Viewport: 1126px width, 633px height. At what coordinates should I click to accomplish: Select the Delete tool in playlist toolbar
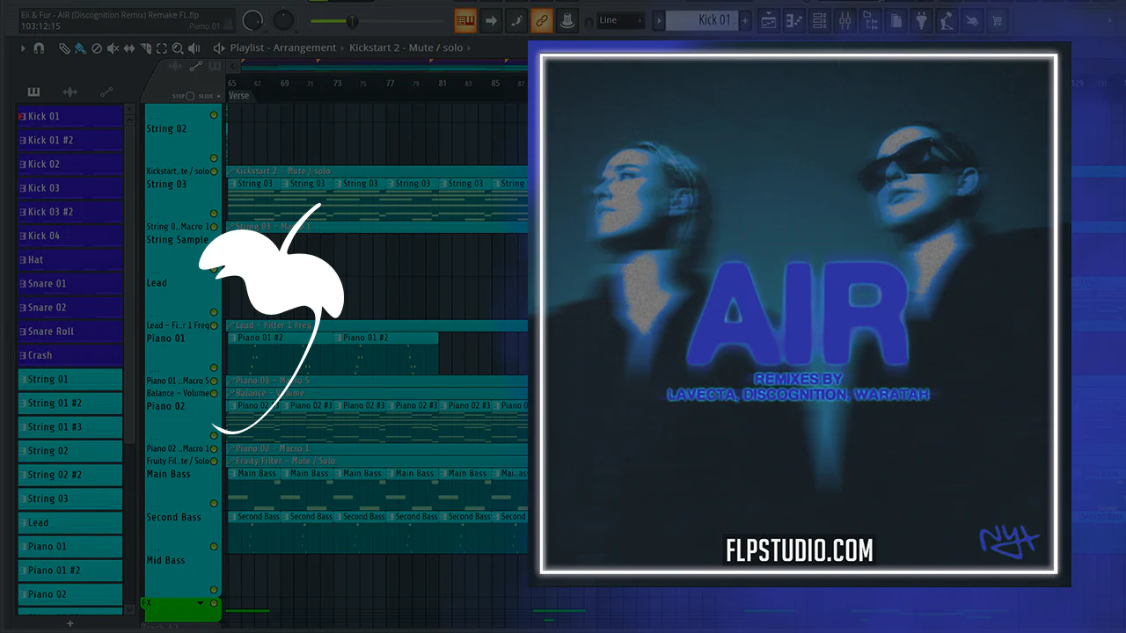click(x=97, y=48)
